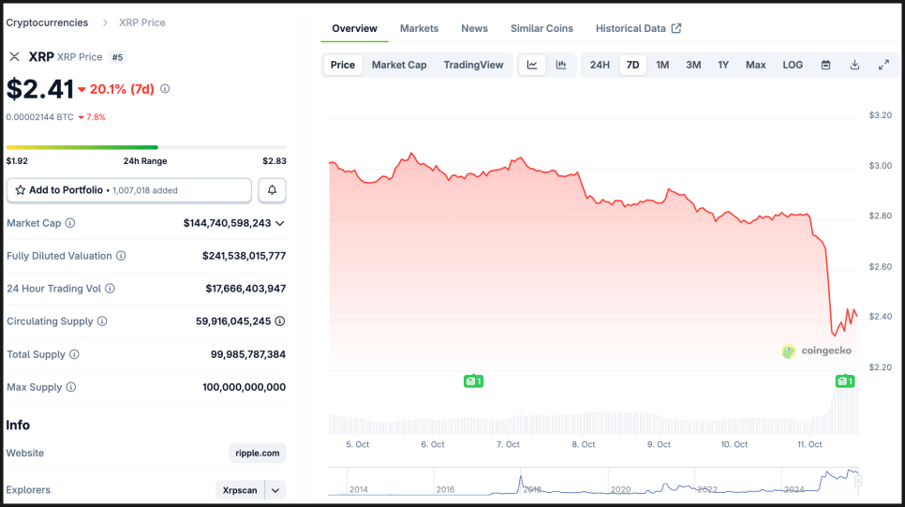Click info icon beside Circulating Supply value

tap(280, 321)
